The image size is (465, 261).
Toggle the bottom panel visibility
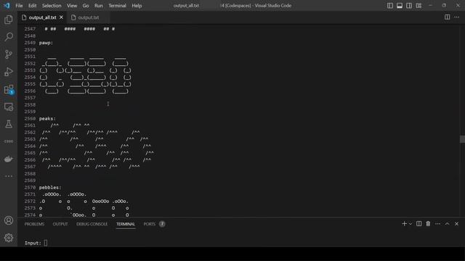[400, 6]
